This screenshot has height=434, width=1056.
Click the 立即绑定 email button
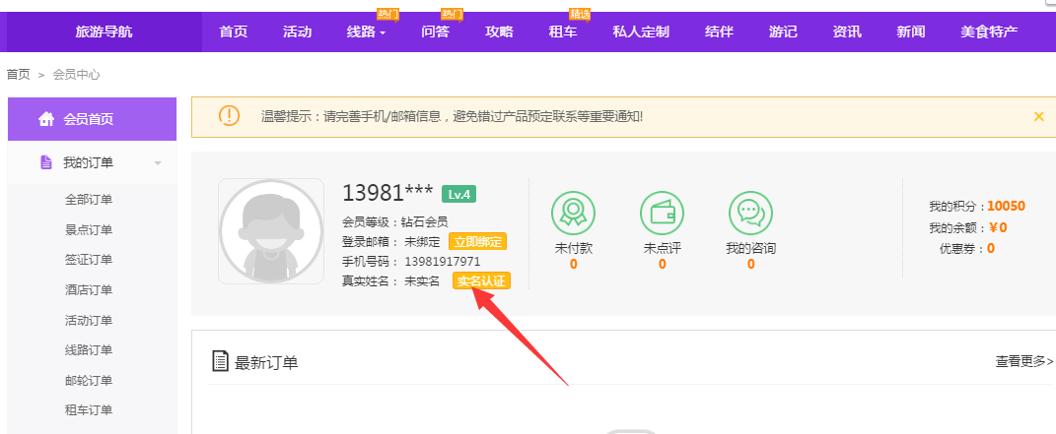(x=478, y=241)
